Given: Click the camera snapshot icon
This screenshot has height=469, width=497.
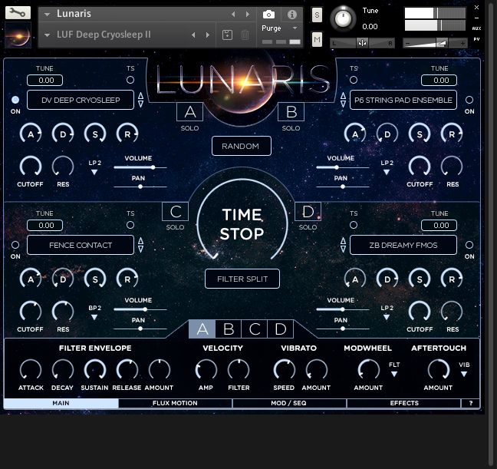Looking at the screenshot, I should pos(268,15).
